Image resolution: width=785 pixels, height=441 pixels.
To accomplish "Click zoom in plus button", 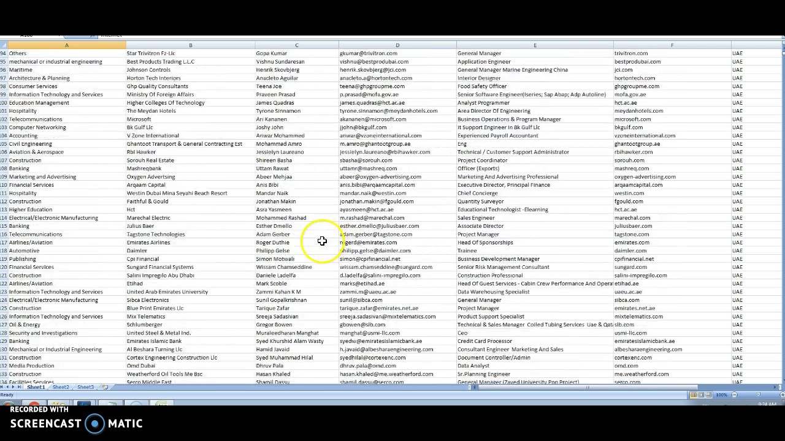I will pyautogui.click(x=782, y=395).
